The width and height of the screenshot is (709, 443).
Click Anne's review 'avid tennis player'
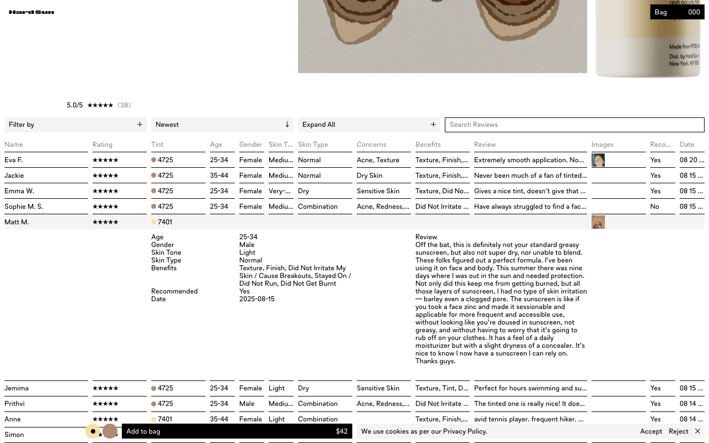click(528, 419)
